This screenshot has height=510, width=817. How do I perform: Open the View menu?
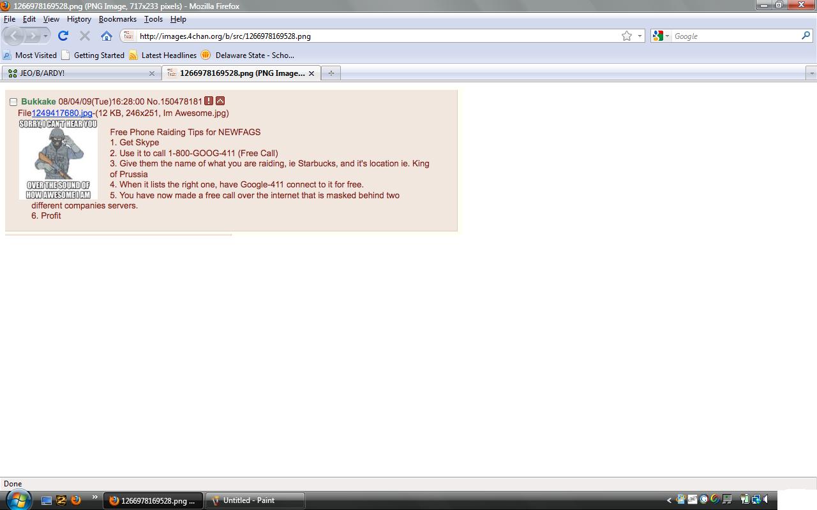[x=51, y=19]
